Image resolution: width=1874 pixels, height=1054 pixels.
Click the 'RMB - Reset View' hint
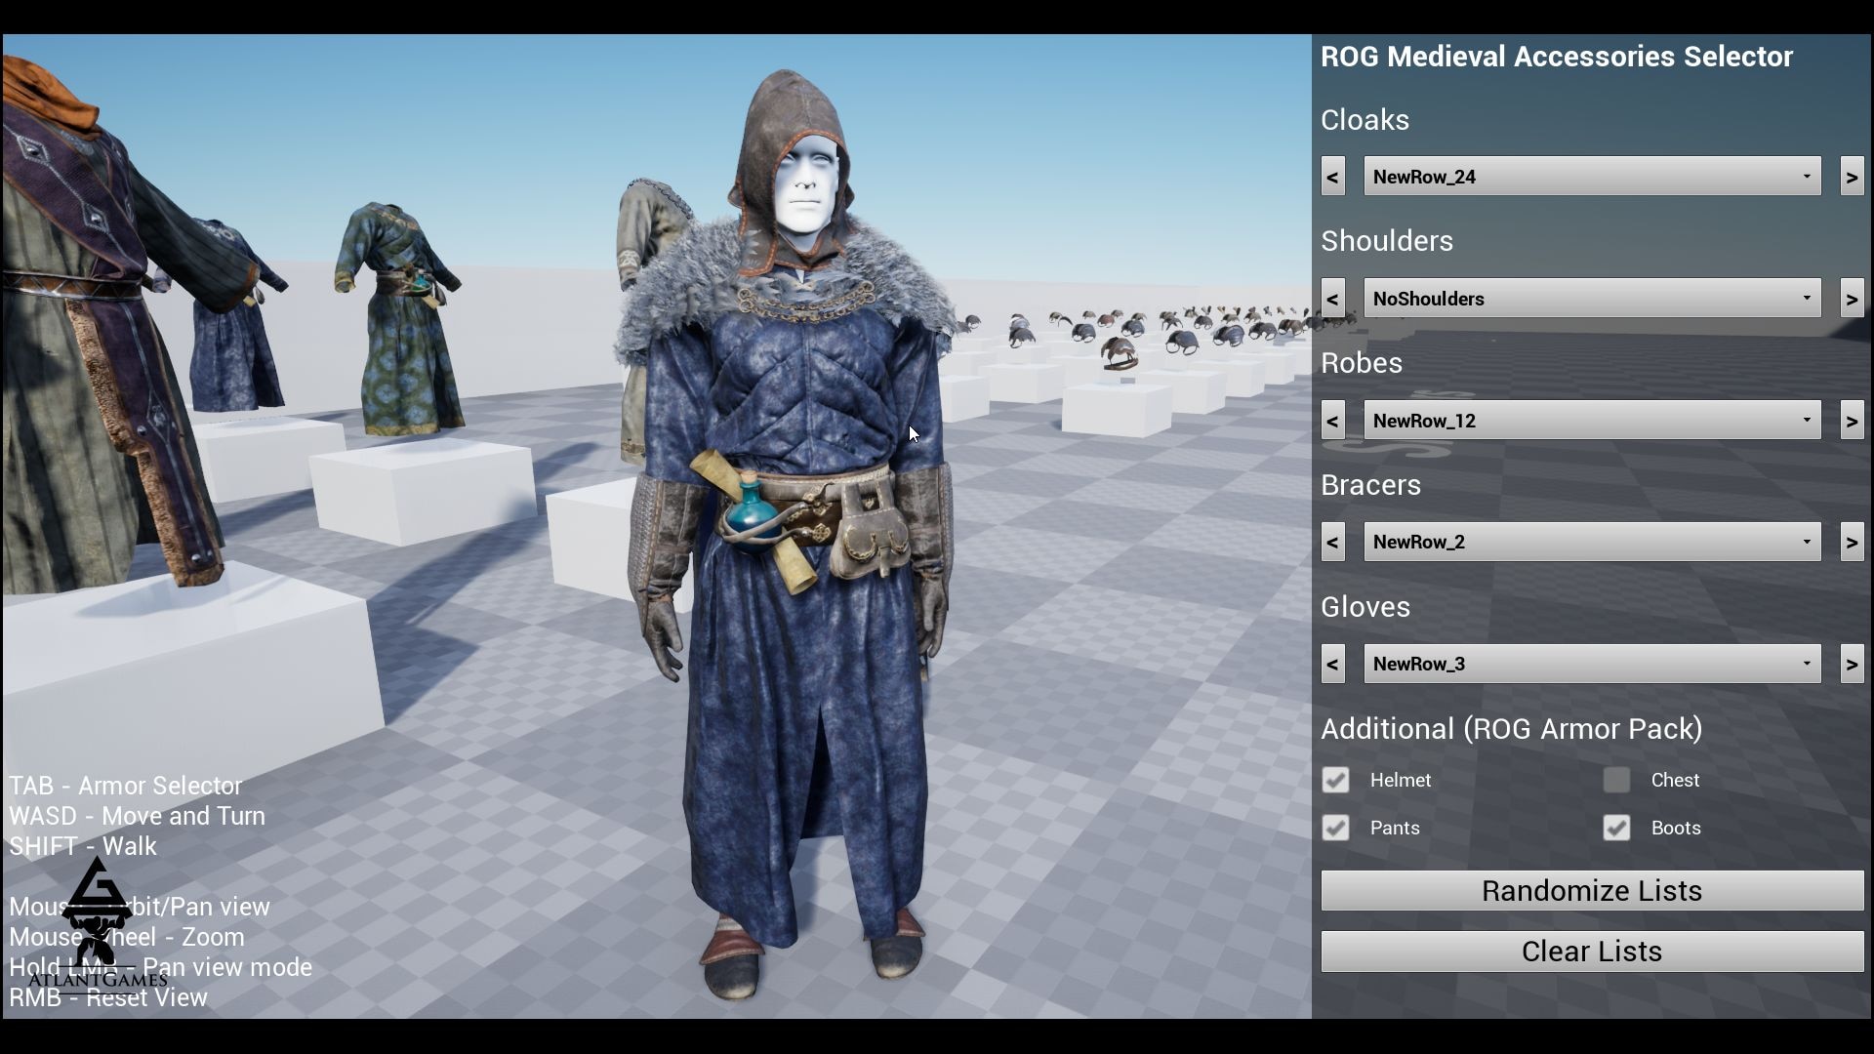pos(108,997)
